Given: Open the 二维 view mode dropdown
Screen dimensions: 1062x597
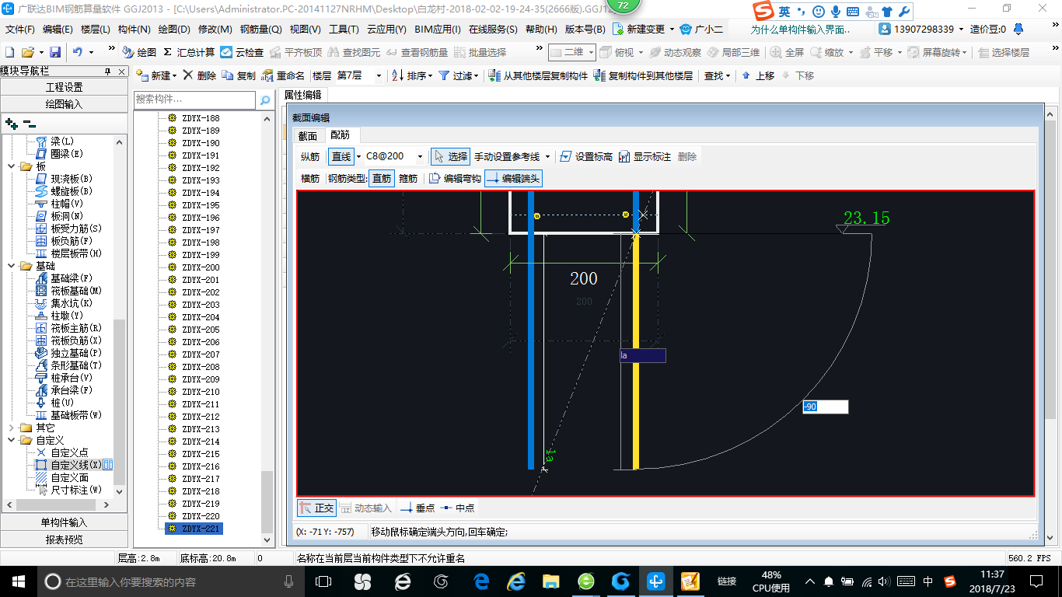Looking at the screenshot, I should [591, 52].
